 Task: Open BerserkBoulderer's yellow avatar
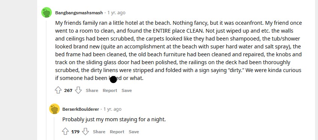54,109
